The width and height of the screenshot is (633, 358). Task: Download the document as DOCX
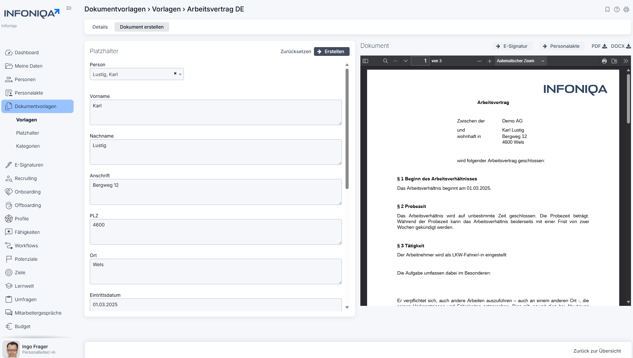621,46
